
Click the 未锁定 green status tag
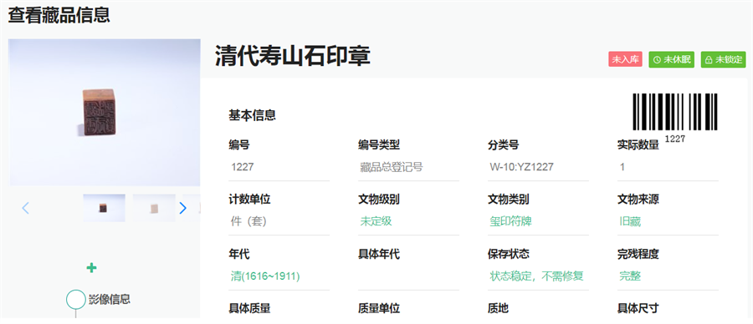point(723,59)
